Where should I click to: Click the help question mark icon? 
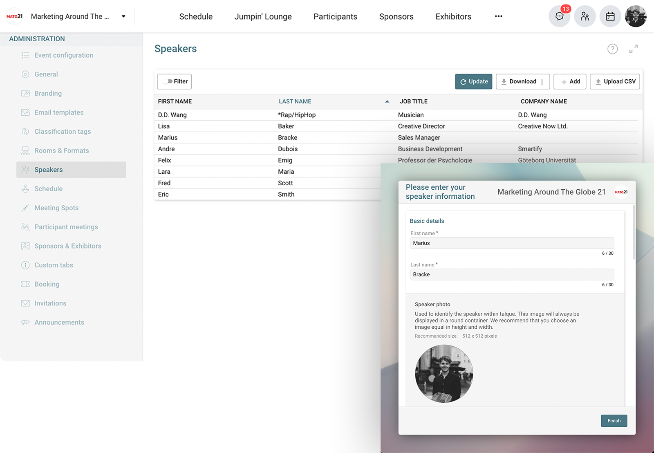pos(612,49)
